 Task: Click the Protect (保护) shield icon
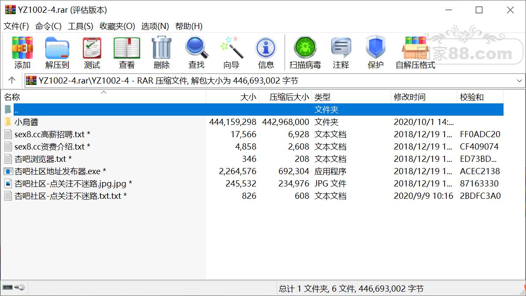375,48
